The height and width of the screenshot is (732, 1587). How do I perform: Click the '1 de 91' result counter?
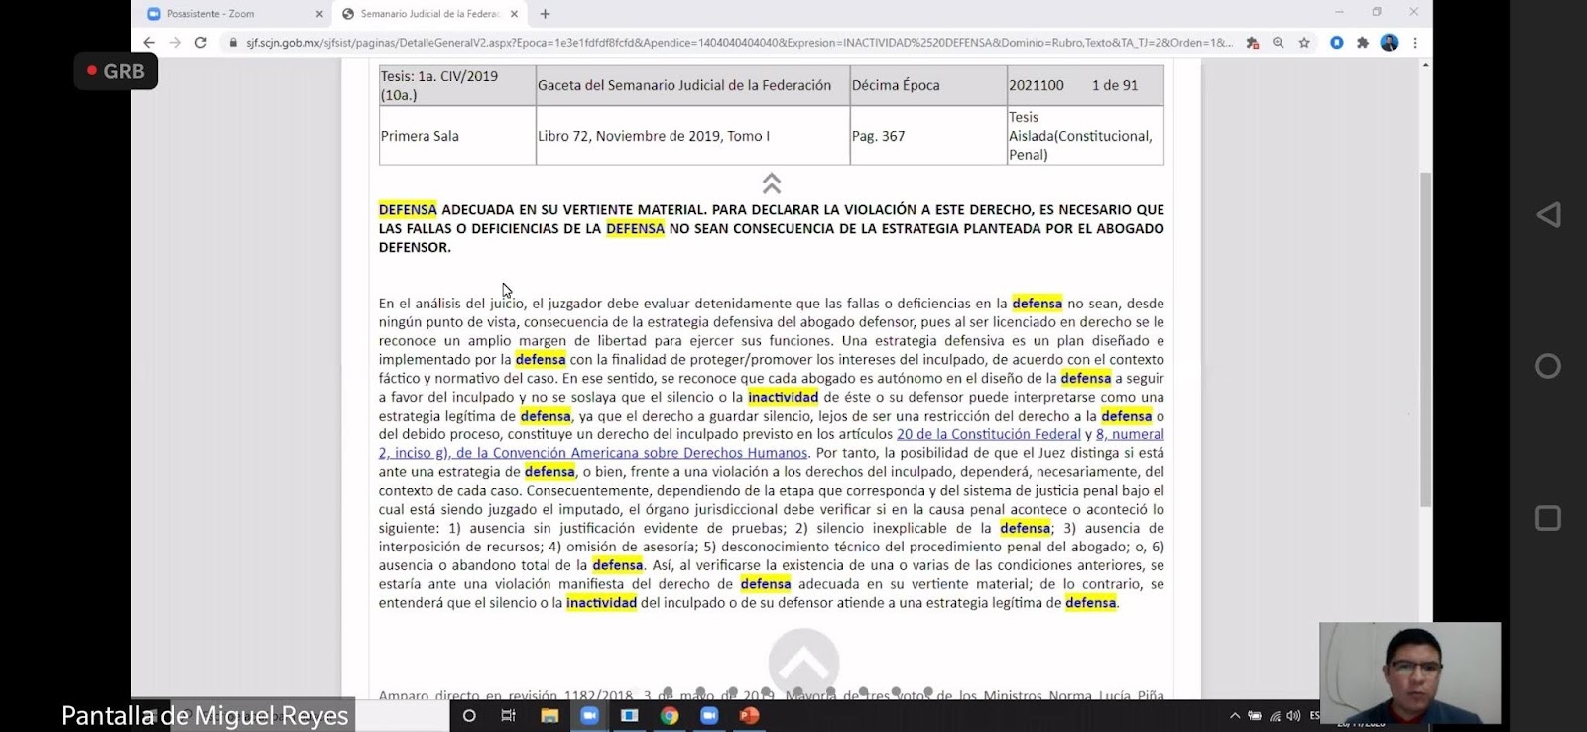click(x=1115, y=85)
